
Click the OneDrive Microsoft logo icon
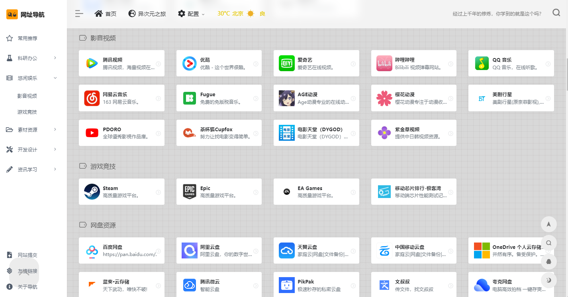(482, 250)
